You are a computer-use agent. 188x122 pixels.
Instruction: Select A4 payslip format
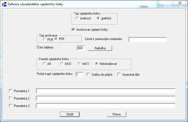pos(44,64)
